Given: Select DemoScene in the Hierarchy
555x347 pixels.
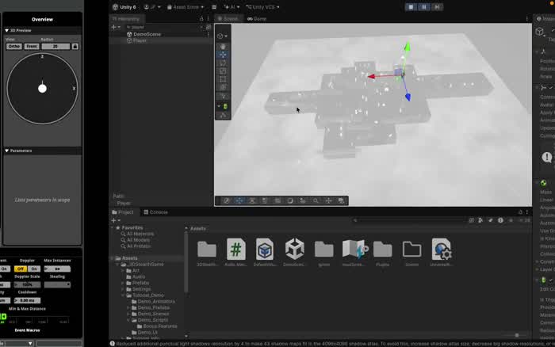Looking at the screenshot, I should pos(147,34).
